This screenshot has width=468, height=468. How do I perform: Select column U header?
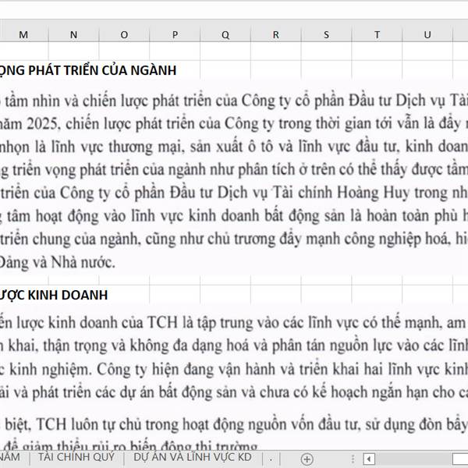point(427,34)
